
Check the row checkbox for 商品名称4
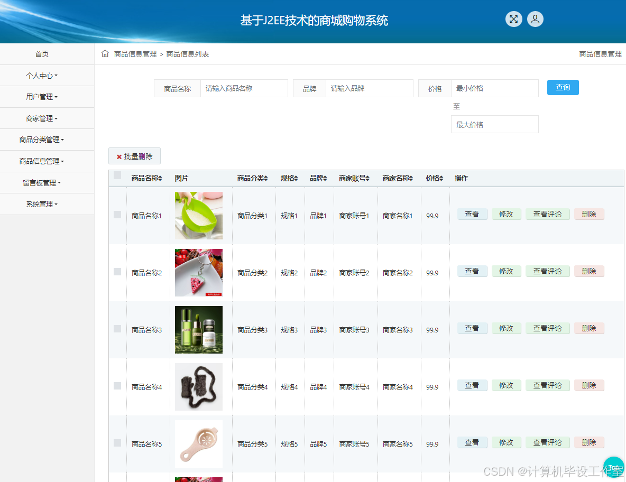click(x=117, y=386)
